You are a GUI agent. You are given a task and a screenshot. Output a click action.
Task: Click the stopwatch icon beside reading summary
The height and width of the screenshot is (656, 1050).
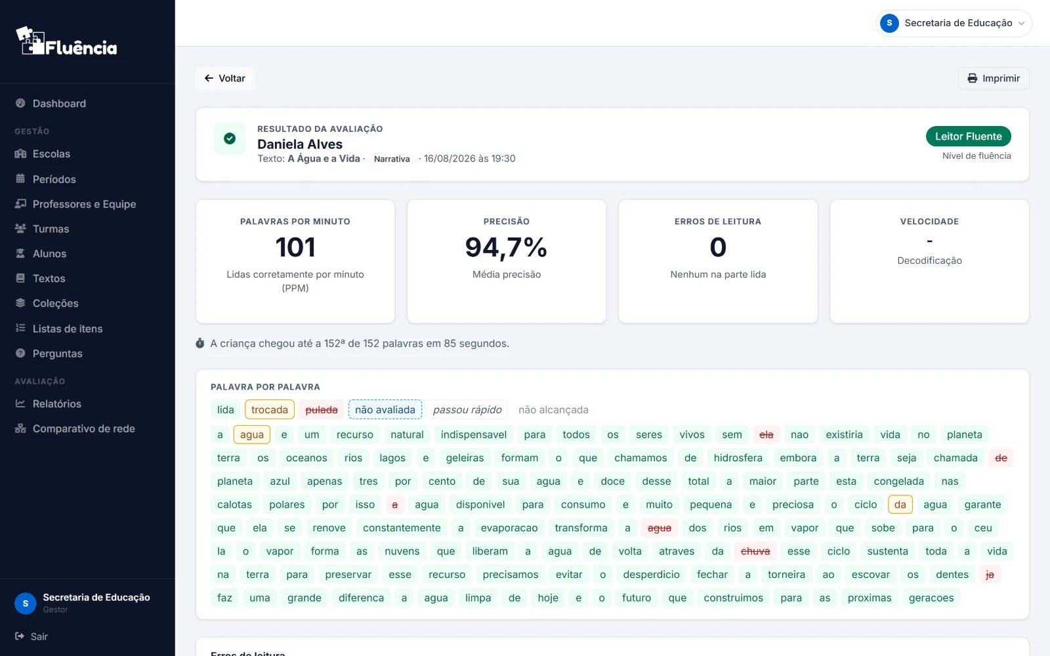click(200, 343)
